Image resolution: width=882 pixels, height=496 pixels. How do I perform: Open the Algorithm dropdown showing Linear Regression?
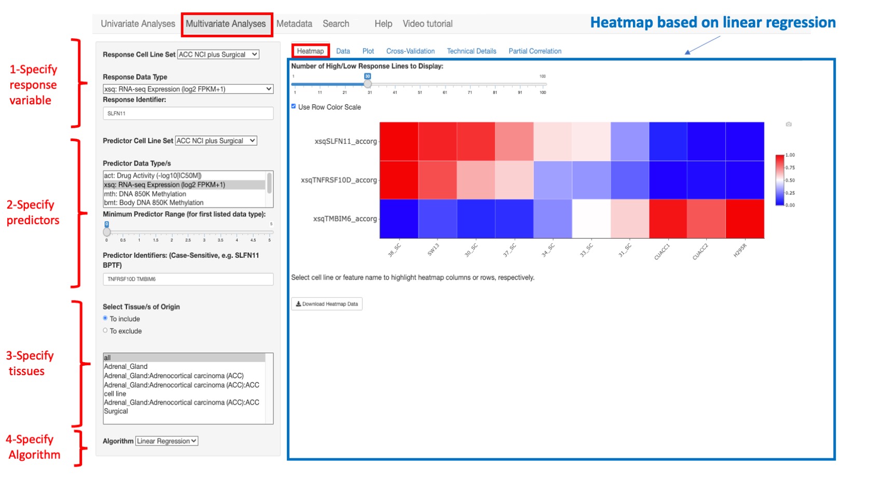(166, 440)
